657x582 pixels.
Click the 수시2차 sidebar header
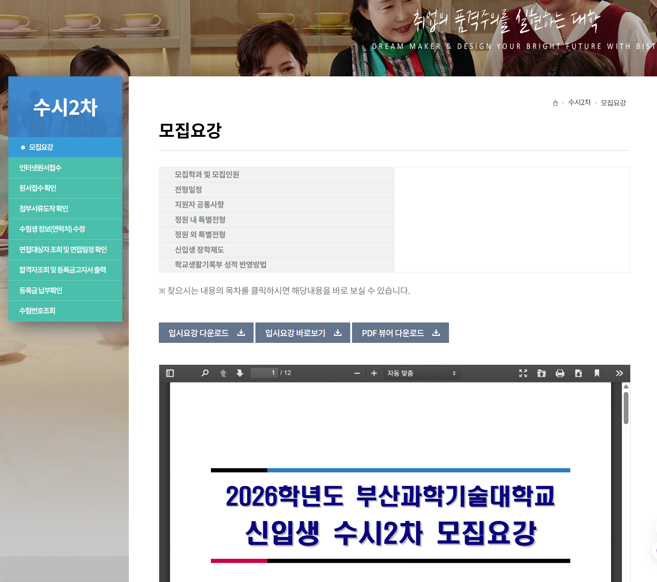65,107
